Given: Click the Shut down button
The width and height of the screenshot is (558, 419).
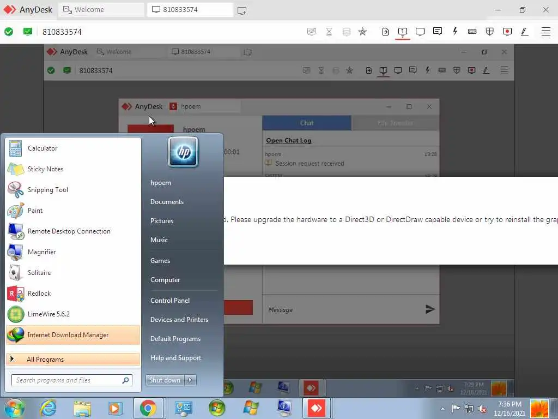Looking at the screenshot, I should [165, 380].
